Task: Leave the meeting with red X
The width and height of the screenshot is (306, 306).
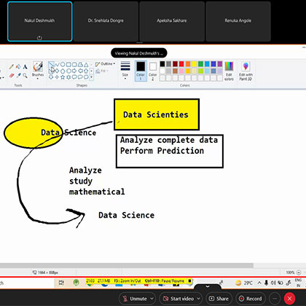Action: click(x=289, y=299)
